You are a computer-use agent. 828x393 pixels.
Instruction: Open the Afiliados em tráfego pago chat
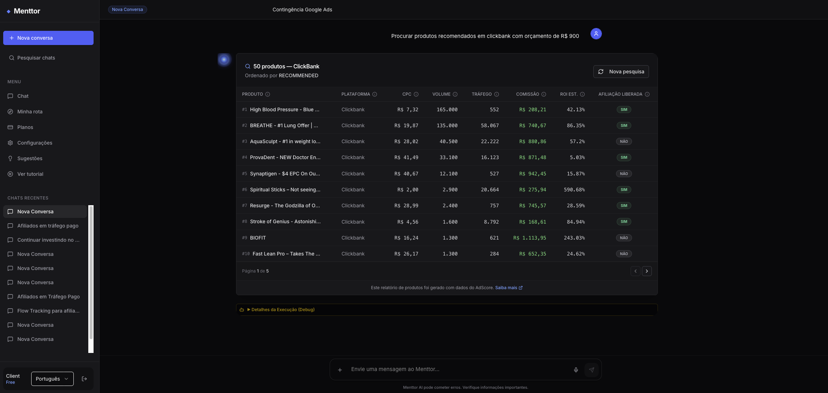(45, 226)
